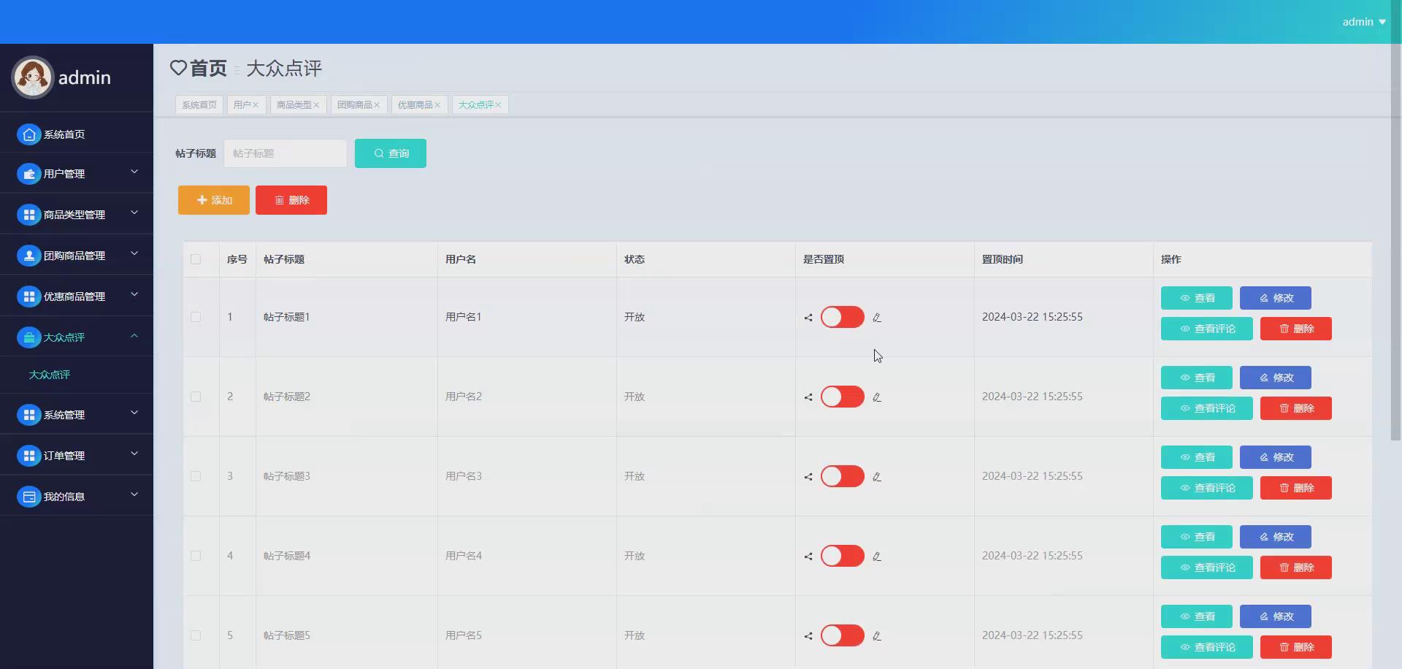Image resolution: width=1402 pixels, height=669 pixels.
Task: Click the admin avatar image in sidebar
Action: pyautogui.click(x=33, y=77)
